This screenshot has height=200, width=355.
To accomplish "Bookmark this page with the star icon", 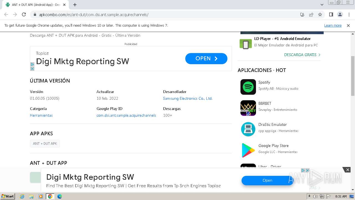I will point(320,14).
